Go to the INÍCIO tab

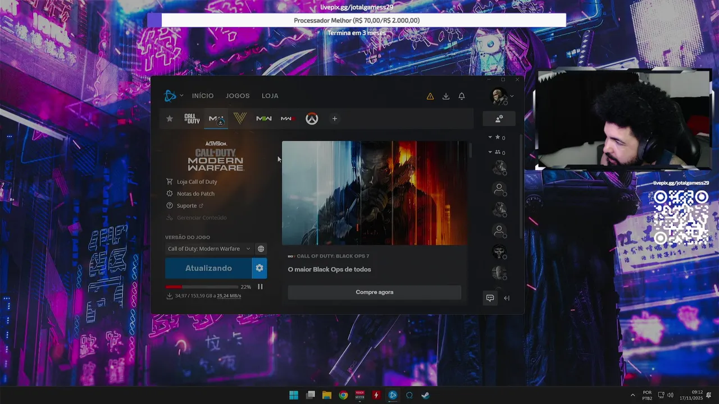(x=203, y=96)
